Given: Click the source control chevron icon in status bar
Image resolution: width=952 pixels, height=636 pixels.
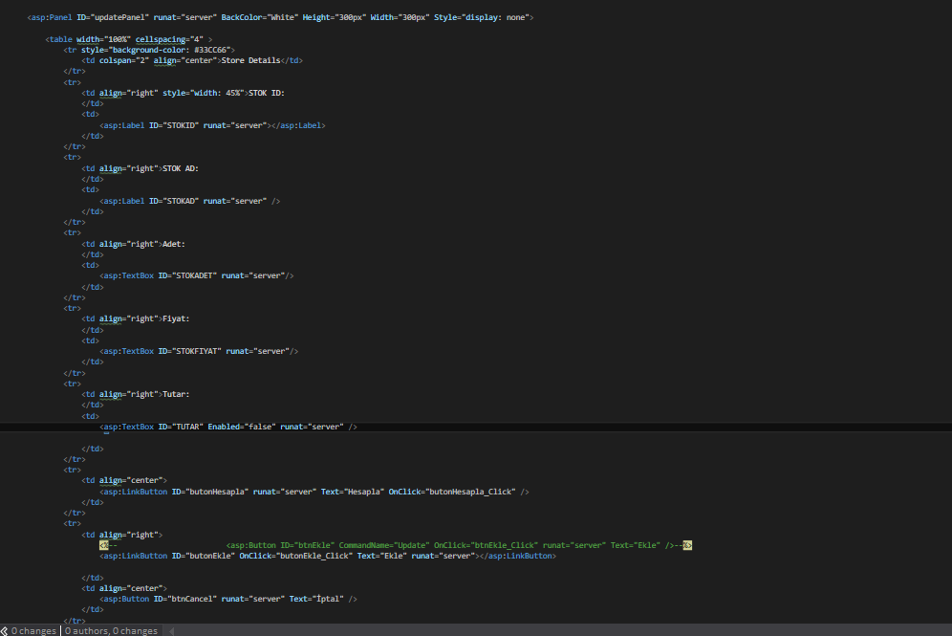Looking at the screenshot, I should (4, 631).
